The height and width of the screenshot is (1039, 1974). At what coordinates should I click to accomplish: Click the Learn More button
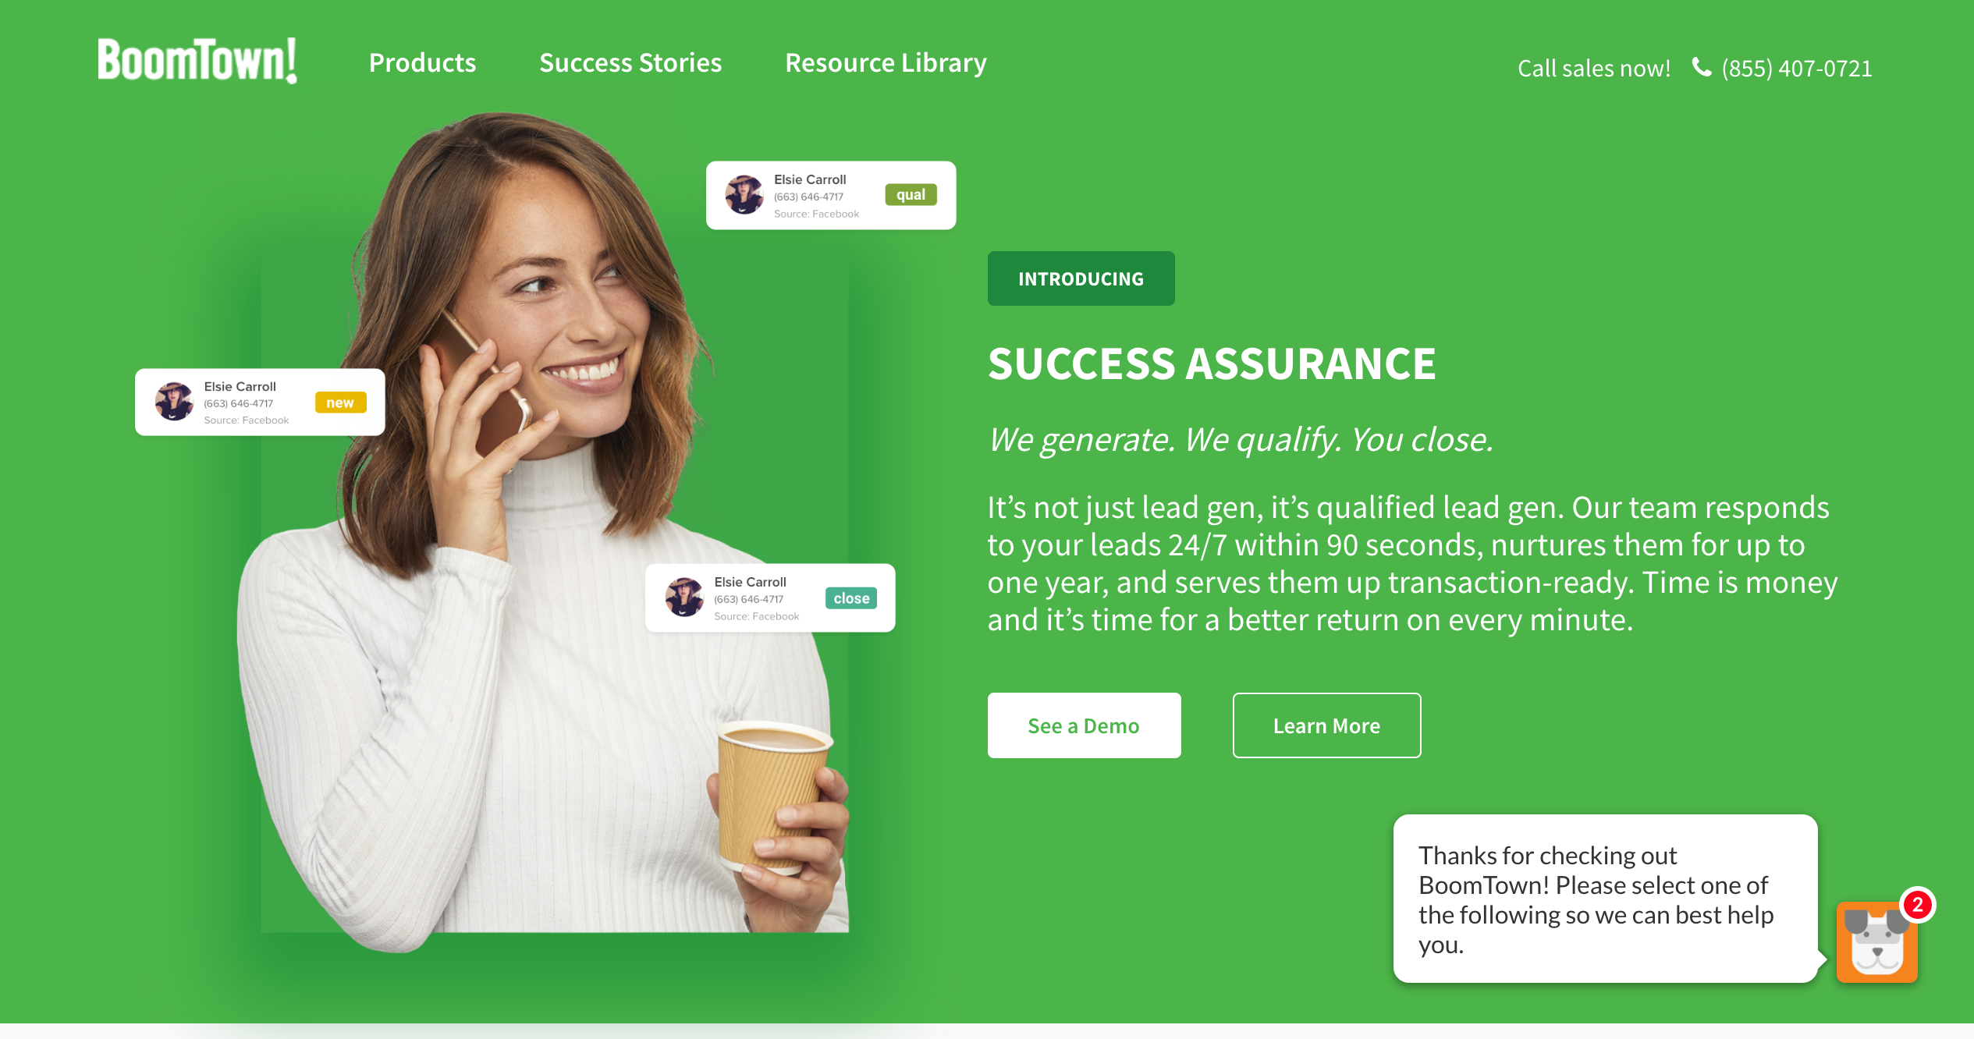point(1326,725)
